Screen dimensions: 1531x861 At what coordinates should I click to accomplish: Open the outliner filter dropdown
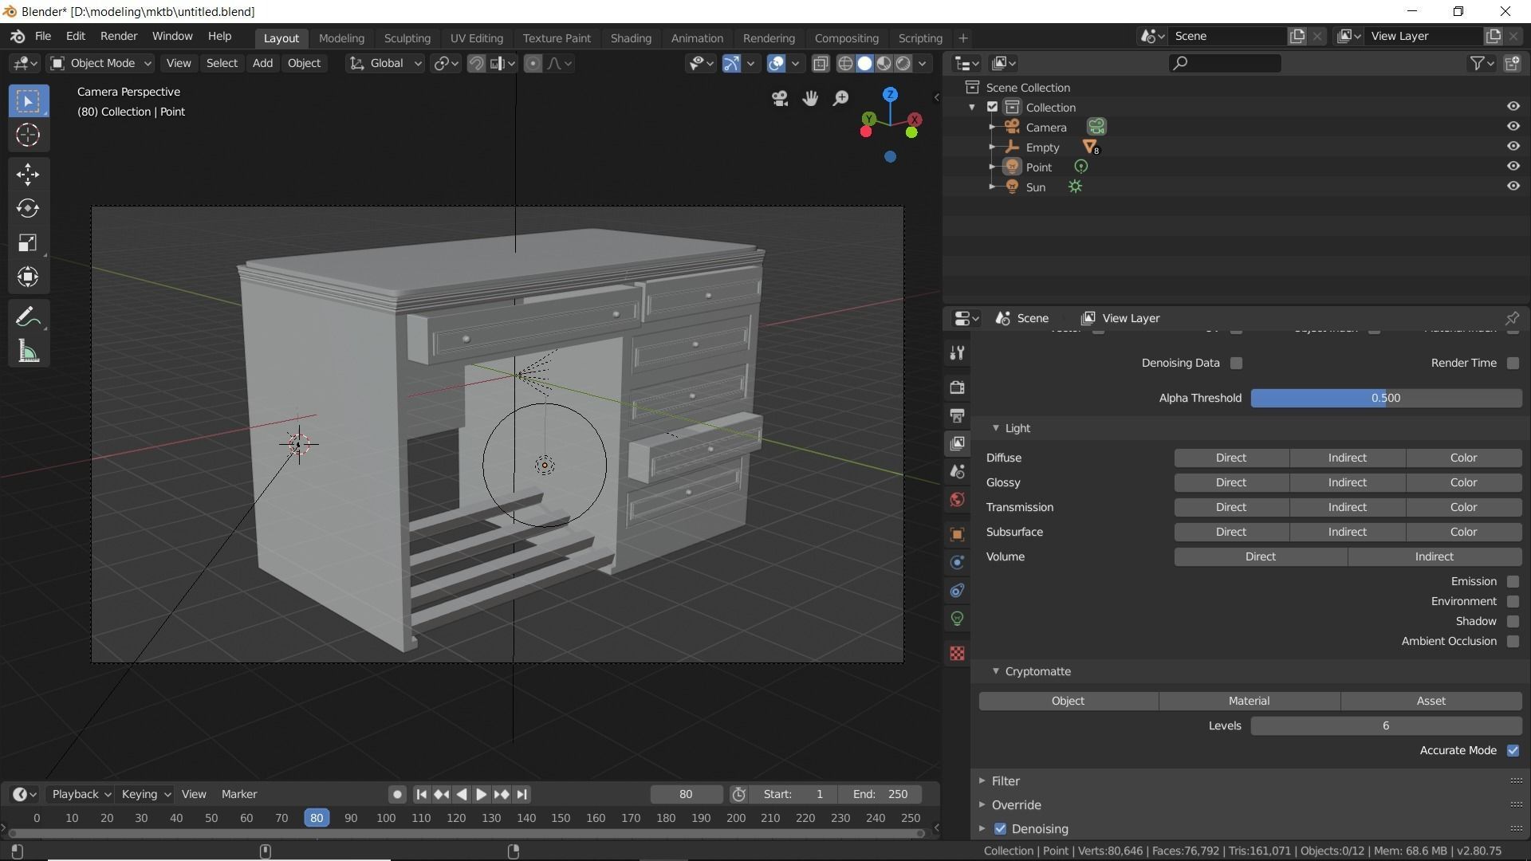[x=1482, y=63]
